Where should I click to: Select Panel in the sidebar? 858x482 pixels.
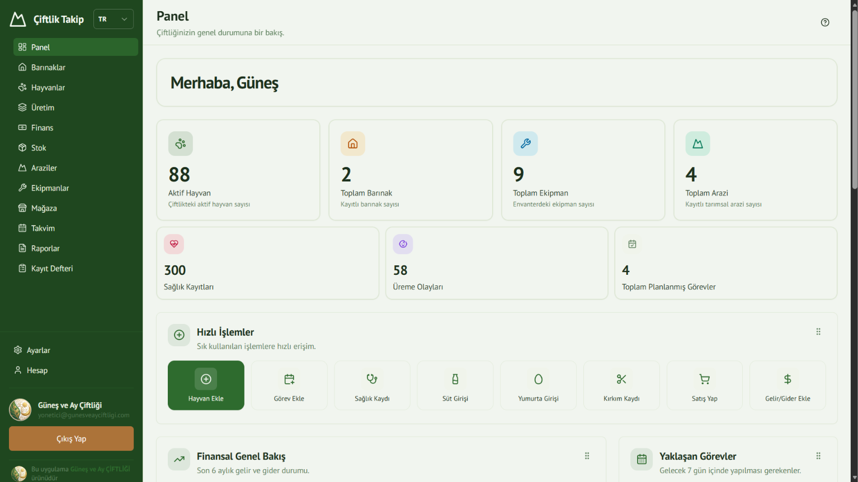76,47
